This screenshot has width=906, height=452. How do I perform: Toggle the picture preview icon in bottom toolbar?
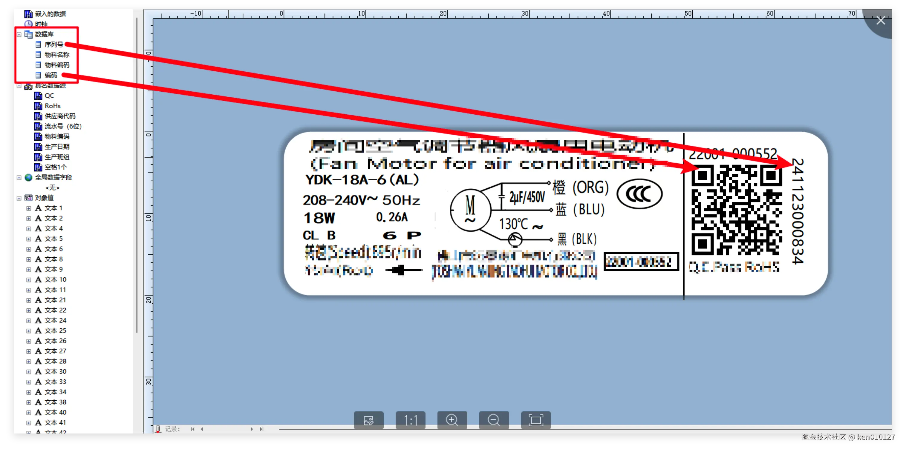coord(368,420)
